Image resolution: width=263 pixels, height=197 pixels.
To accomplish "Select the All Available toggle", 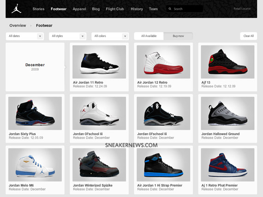I will click(149, 36).
